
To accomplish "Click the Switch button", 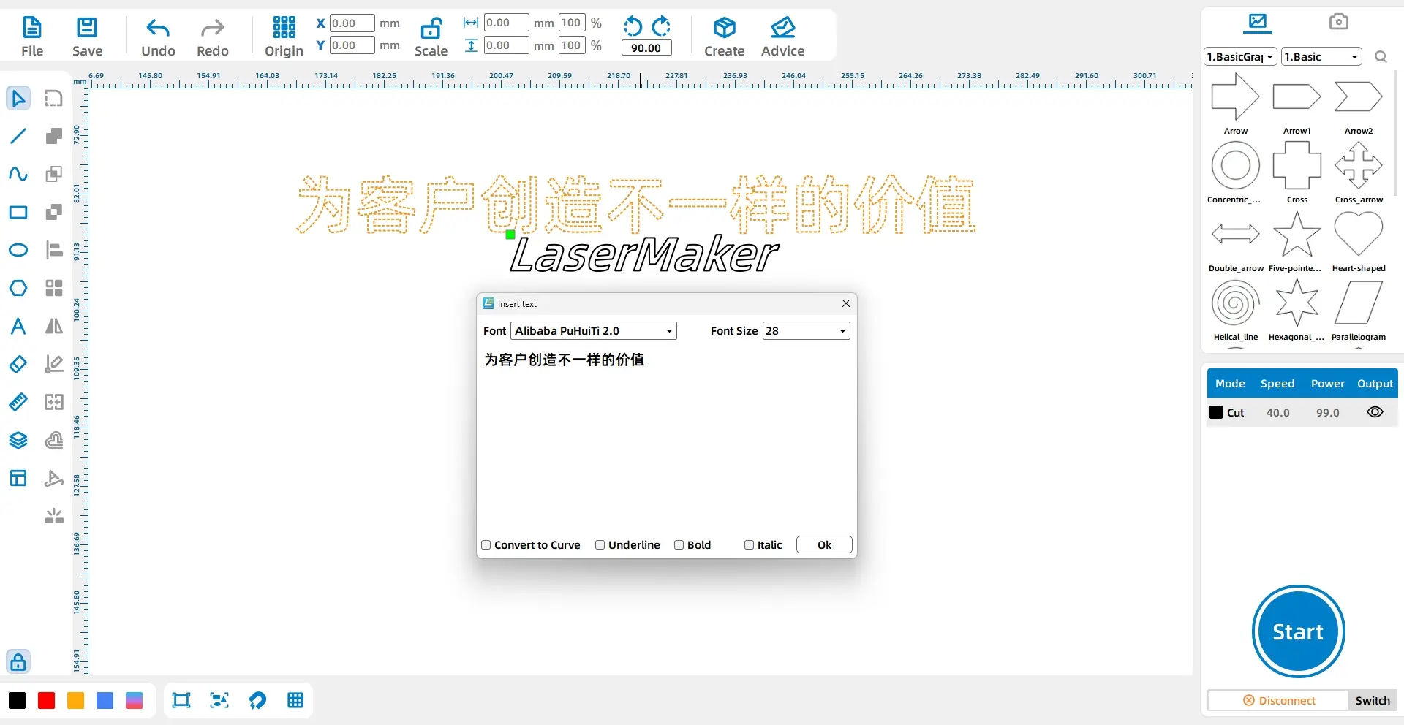I will pos(1373,701).
